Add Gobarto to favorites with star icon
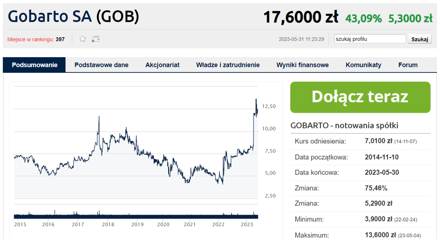Image resolution: width=437 pixels, height=239 pixels. coord(83,39)
